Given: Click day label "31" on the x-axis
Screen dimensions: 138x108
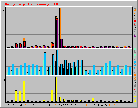Looking at the screenshot, I should coord(129,105).
